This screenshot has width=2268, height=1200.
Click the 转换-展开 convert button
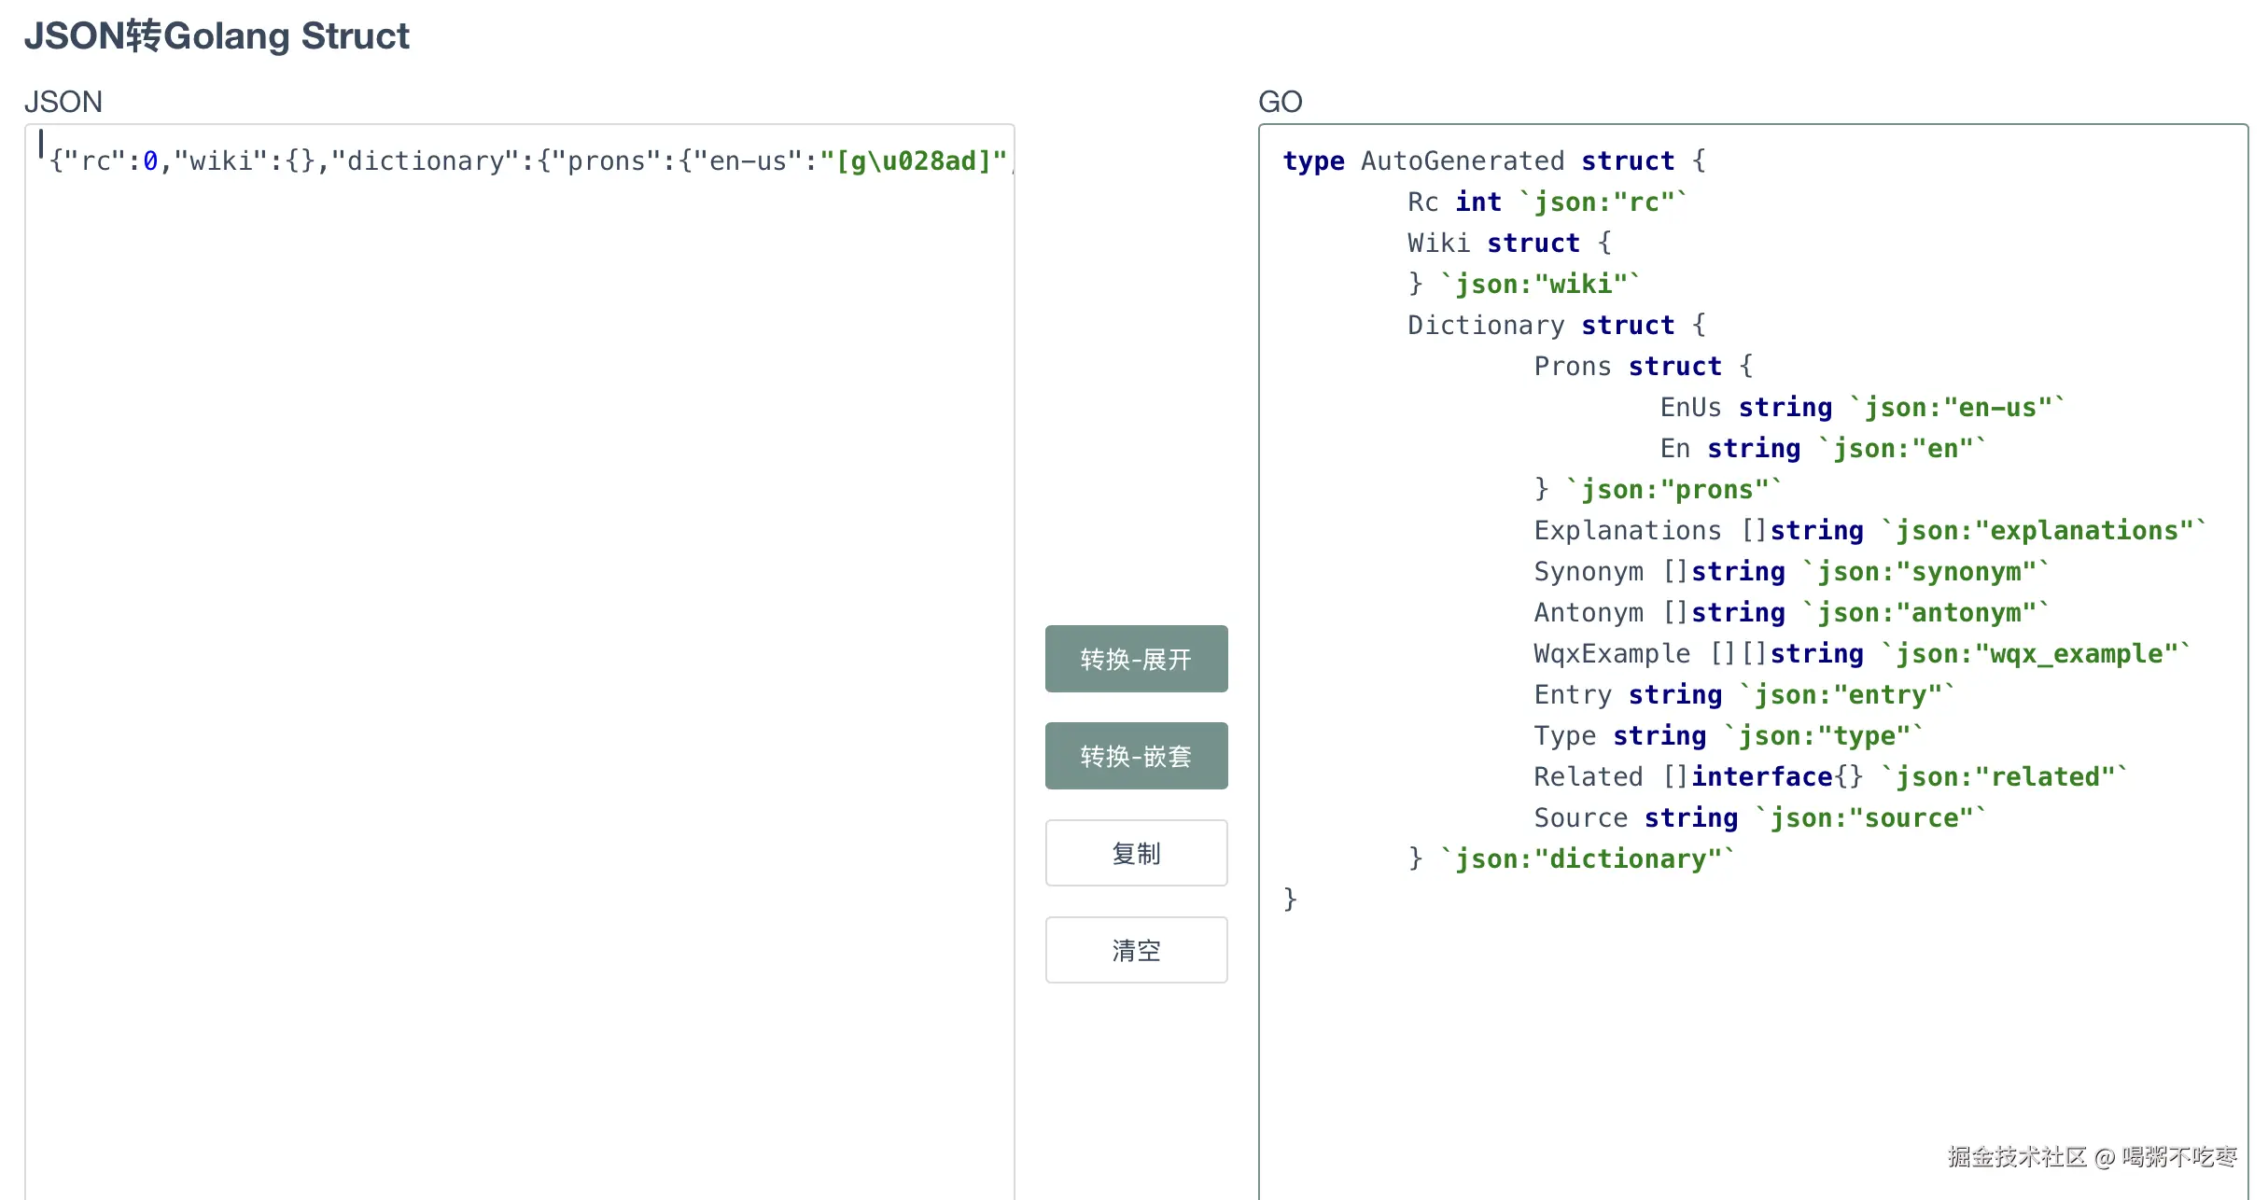coord(1136,659)
